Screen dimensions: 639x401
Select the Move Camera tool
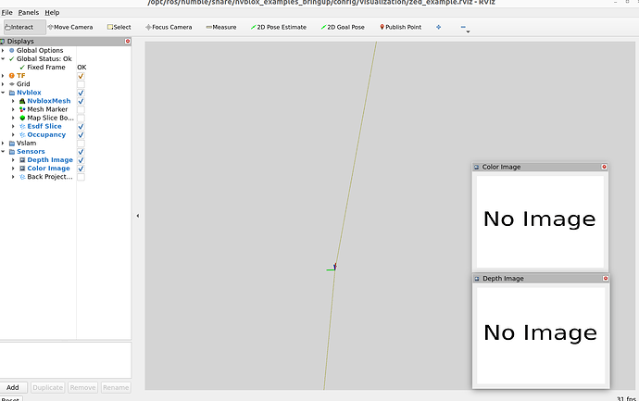70,27
